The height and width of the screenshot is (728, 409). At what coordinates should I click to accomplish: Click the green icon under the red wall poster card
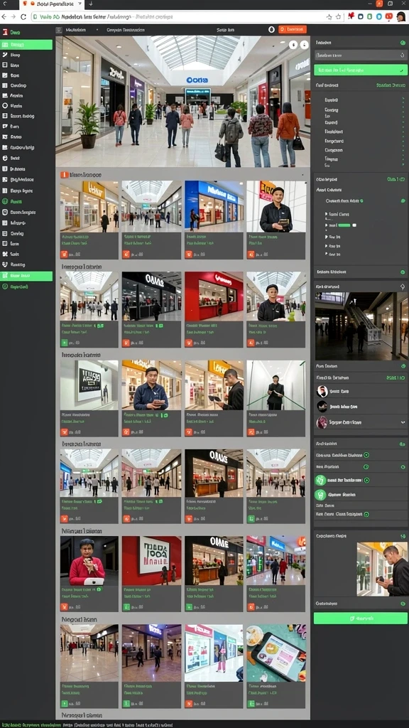coord(126,607)
